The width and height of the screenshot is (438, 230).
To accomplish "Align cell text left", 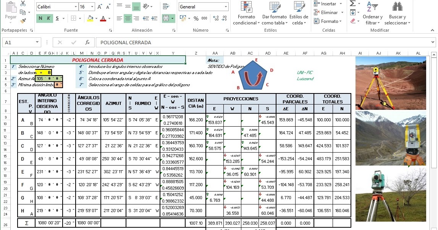I will 119,18.
